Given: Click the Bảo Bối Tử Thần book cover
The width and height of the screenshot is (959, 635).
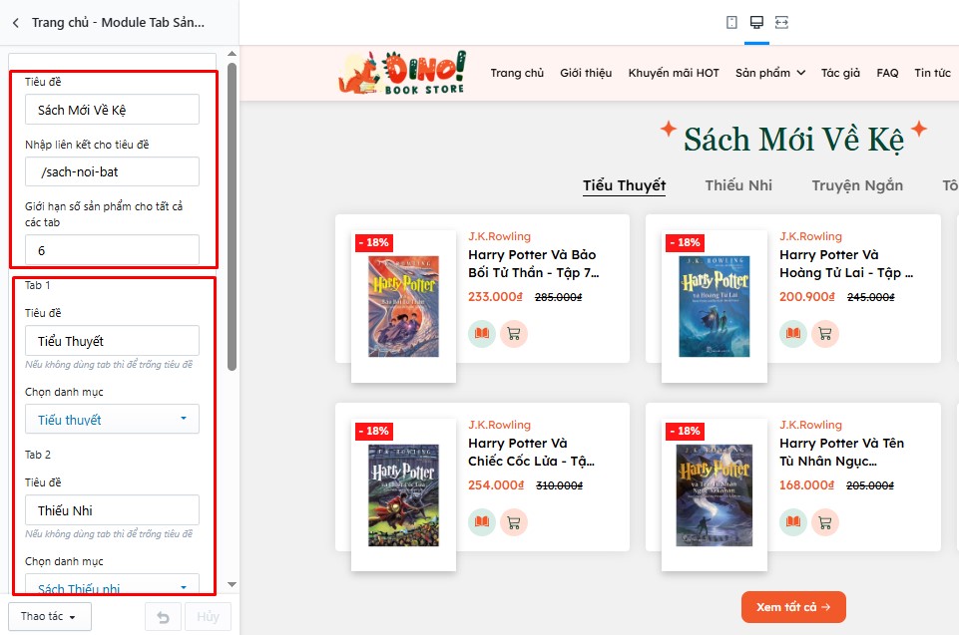Looking at the screenshot, I should pos(404,306).
